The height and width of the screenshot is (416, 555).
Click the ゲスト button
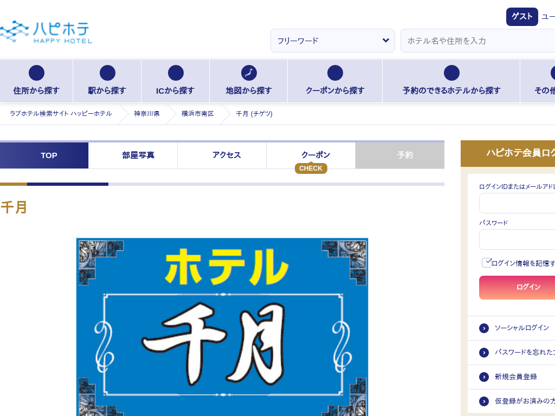point(522,17)
